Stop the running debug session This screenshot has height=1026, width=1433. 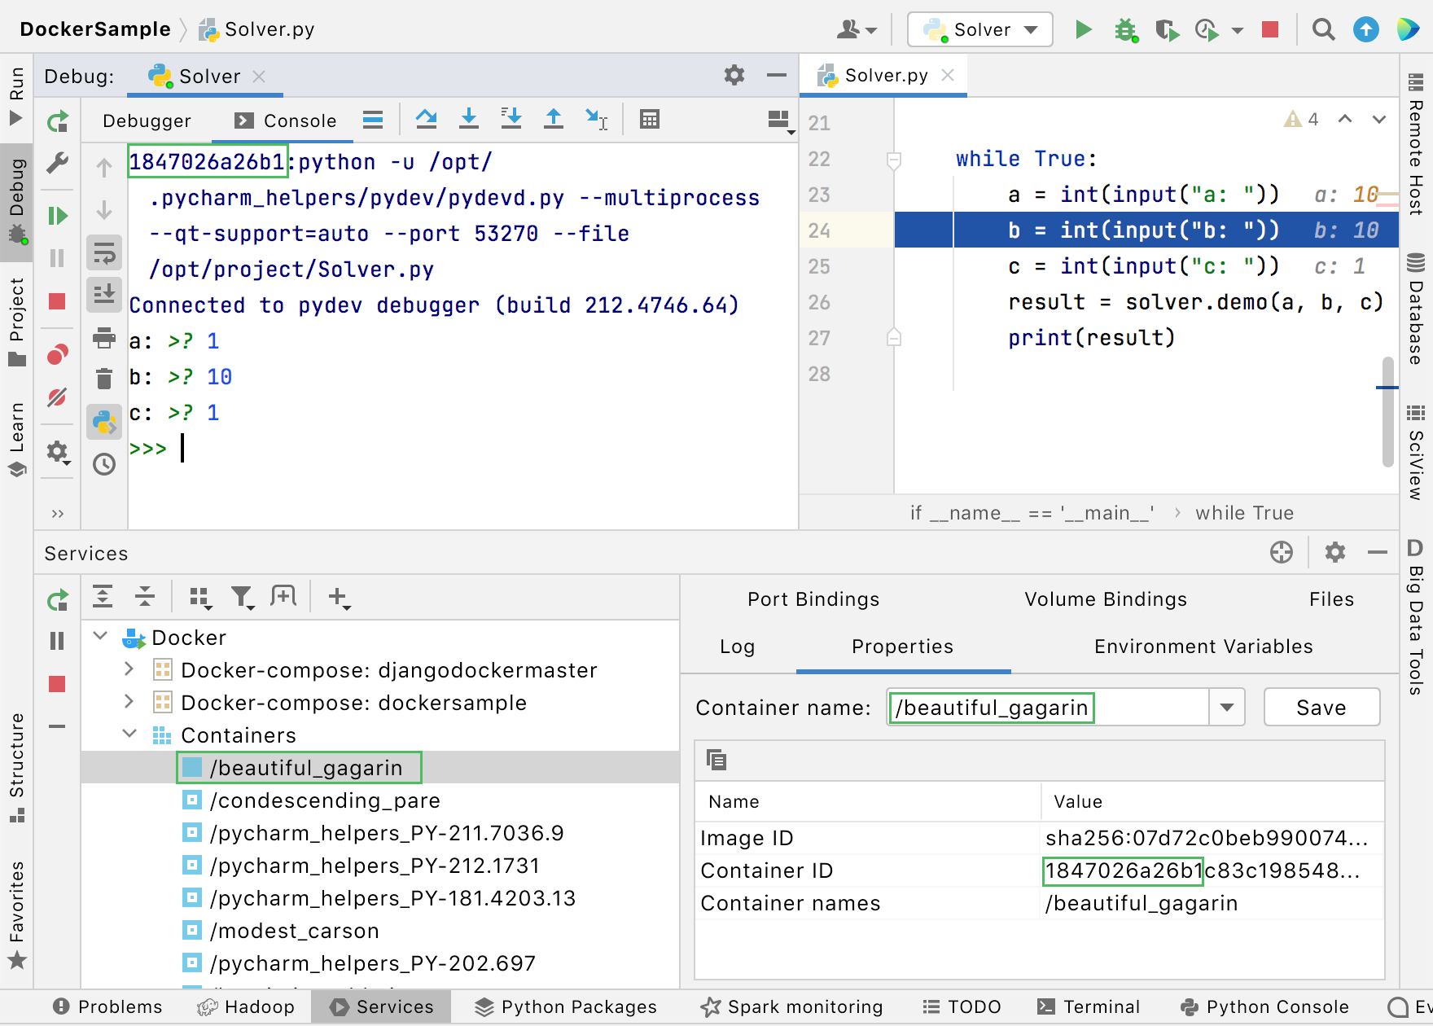(x=57, y=301)
